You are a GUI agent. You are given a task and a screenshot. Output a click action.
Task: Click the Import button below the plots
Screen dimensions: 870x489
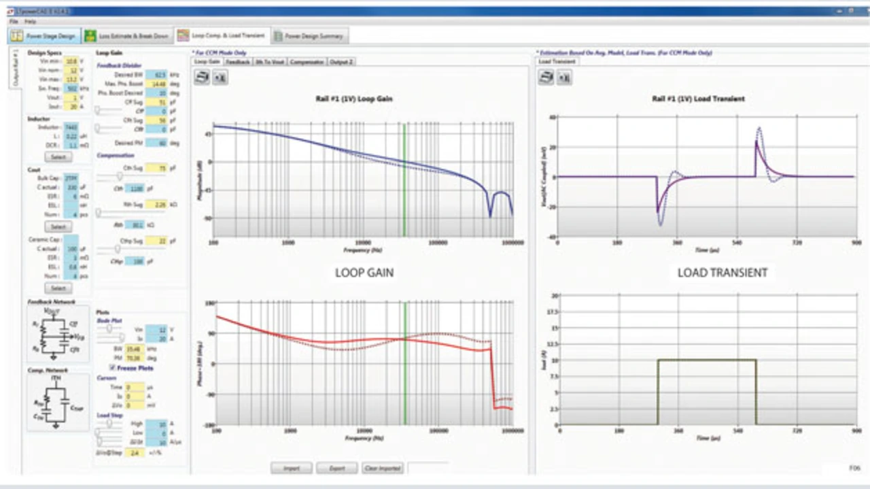pyautogui.click(x=291, y=468)
